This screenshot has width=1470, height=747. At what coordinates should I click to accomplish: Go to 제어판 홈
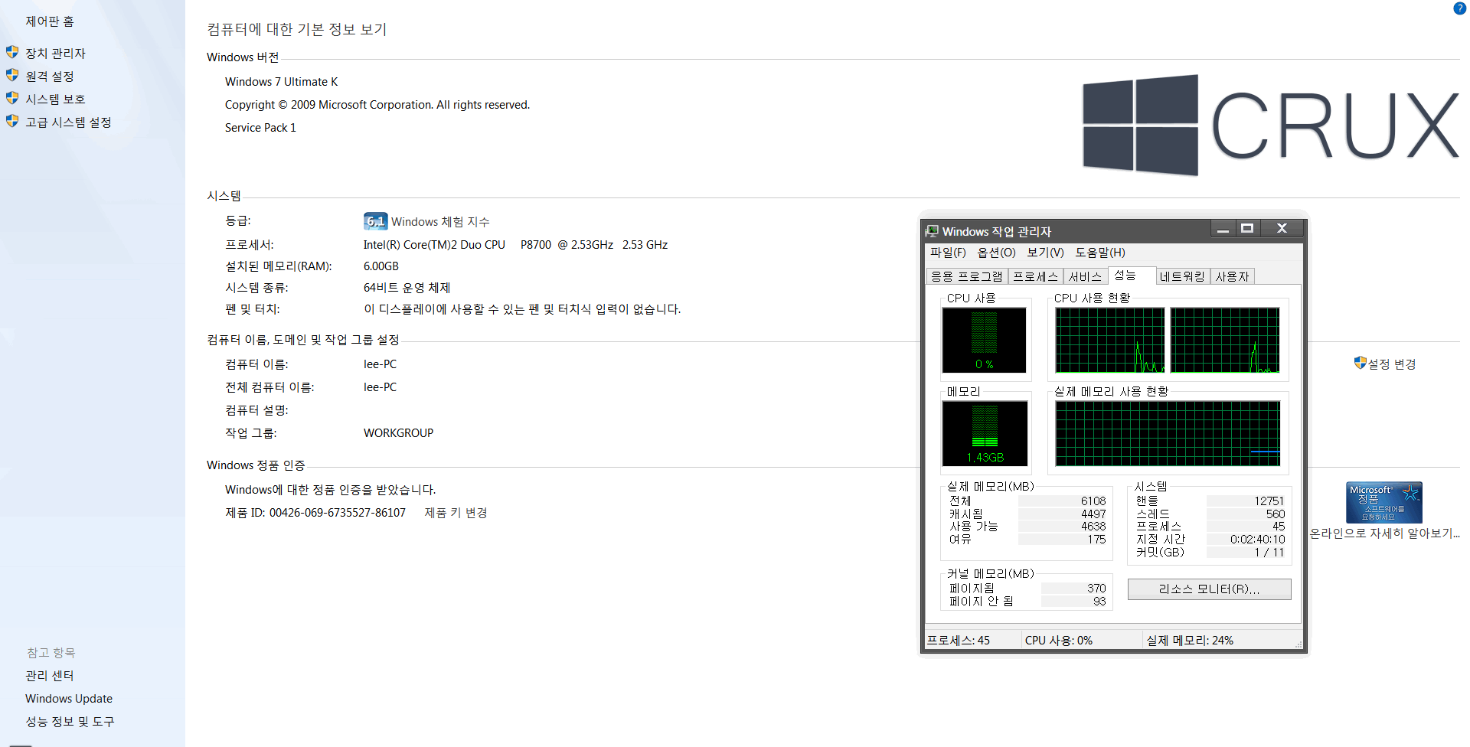(50, 21)
